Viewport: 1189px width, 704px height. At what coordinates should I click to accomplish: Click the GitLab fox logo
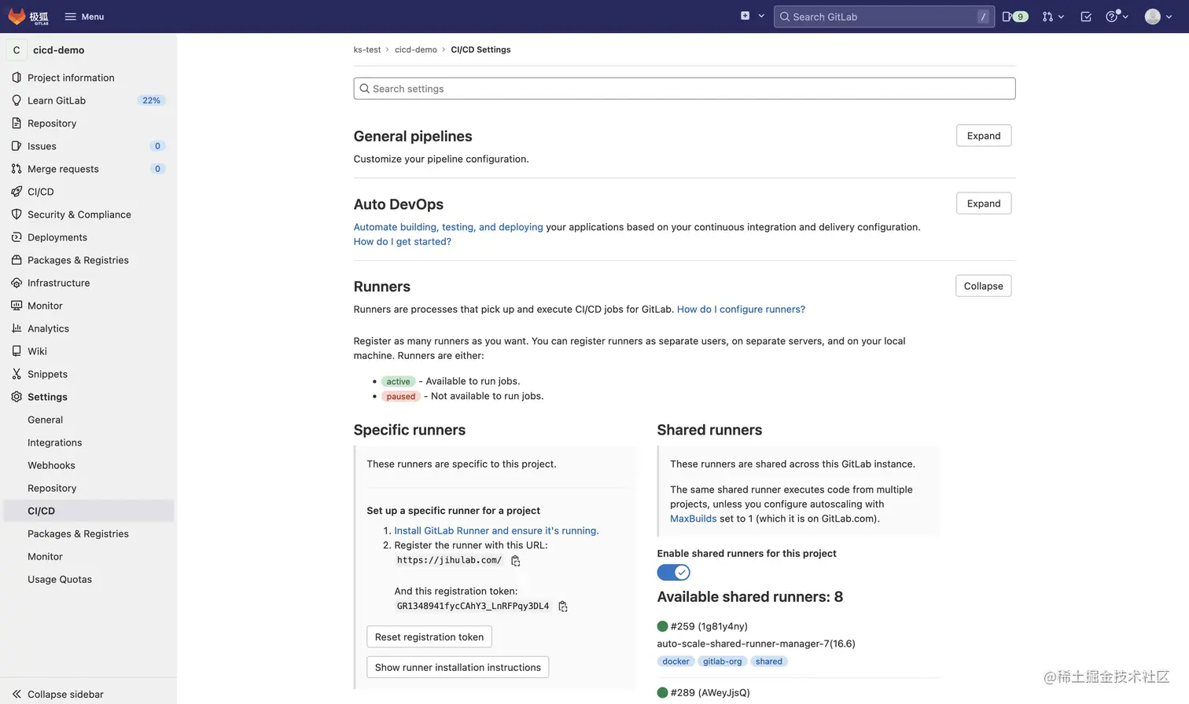(x=17, y=16)
